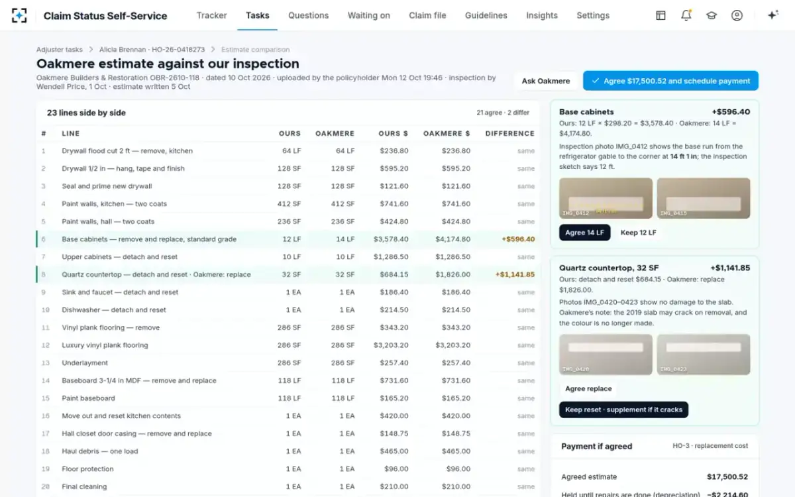Select the Quartz countertop detach and reset row
Screen dimensions: 795x497
tap(288, 274)
